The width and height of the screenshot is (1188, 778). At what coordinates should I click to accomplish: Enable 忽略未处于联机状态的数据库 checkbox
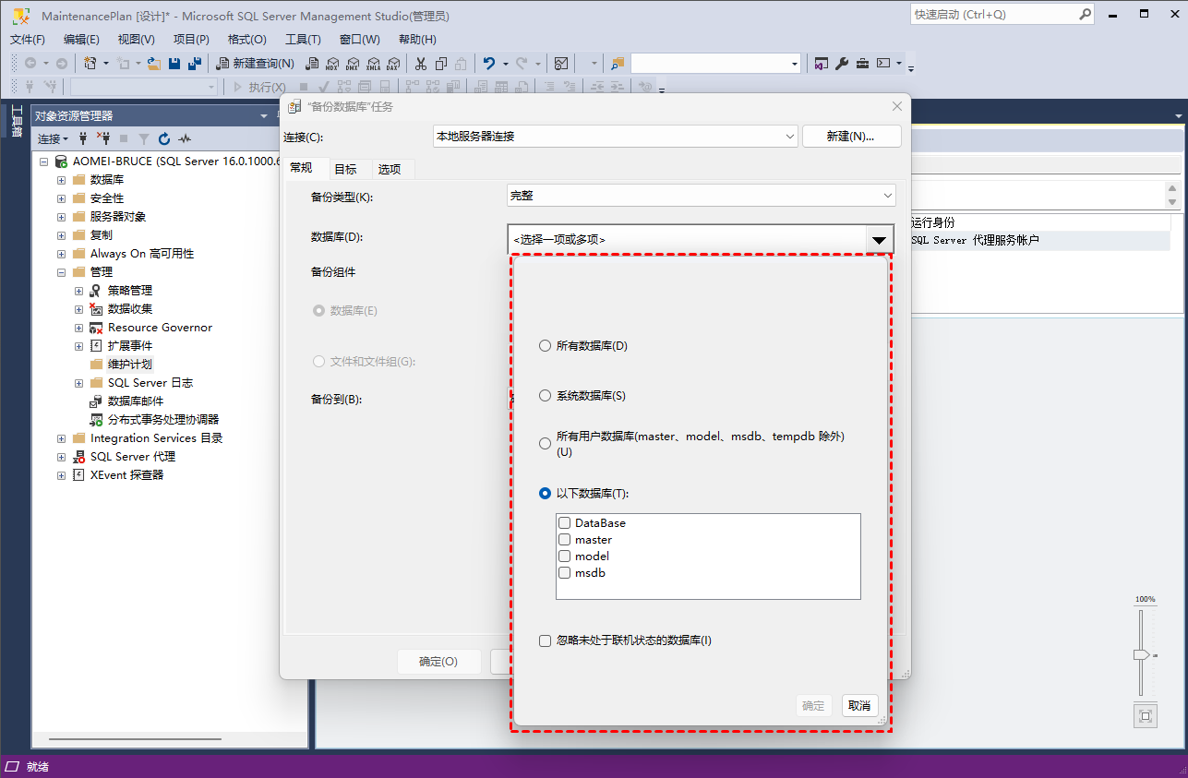click(546, 640)
